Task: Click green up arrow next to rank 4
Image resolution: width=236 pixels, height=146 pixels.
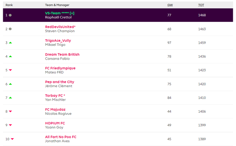Action: 10,56
